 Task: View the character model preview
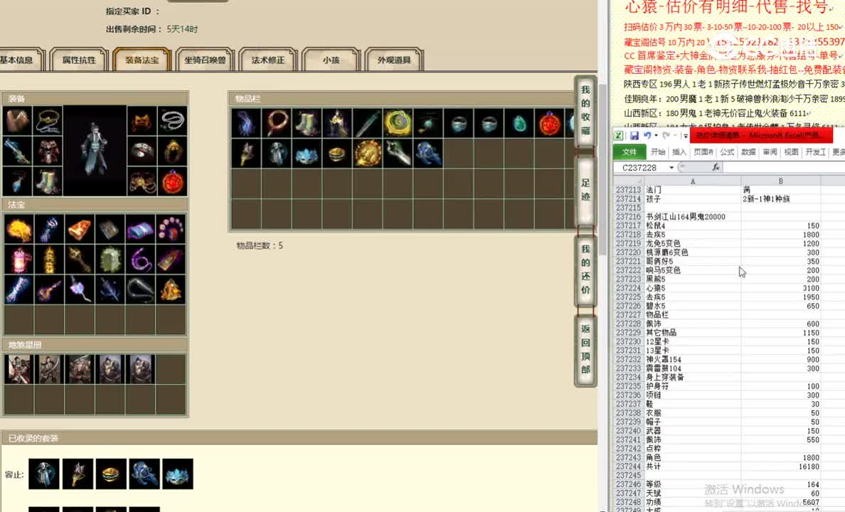[x=95, y=151]
